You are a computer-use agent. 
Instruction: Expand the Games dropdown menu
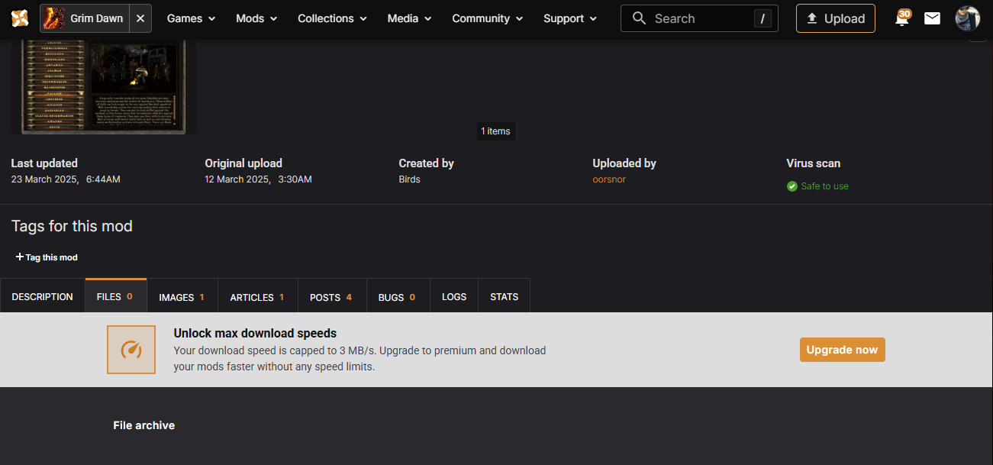click(x=191, y=18)
